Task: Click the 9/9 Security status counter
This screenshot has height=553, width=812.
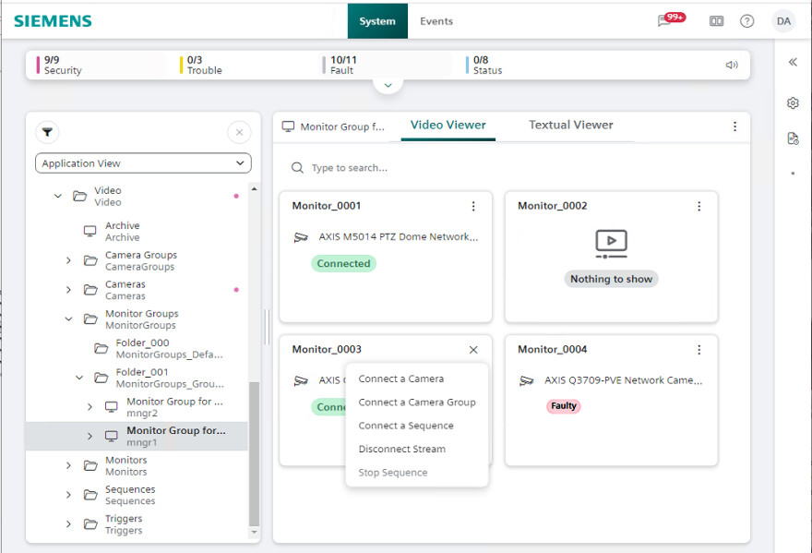Action: [x=63, y=65]
